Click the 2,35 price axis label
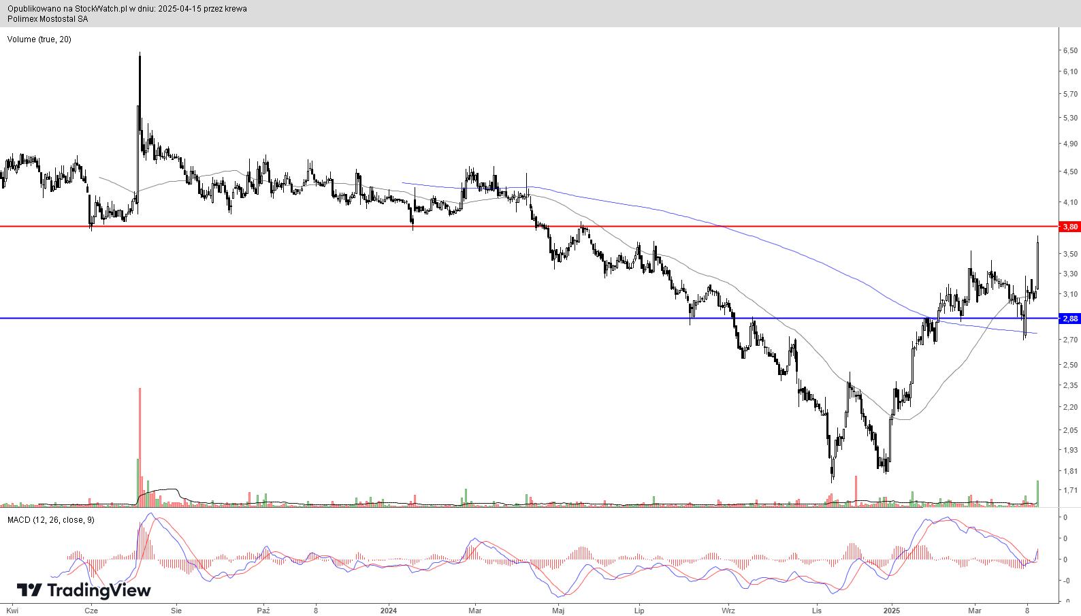The image size is (1081, 616). (x=1070, y=385)
